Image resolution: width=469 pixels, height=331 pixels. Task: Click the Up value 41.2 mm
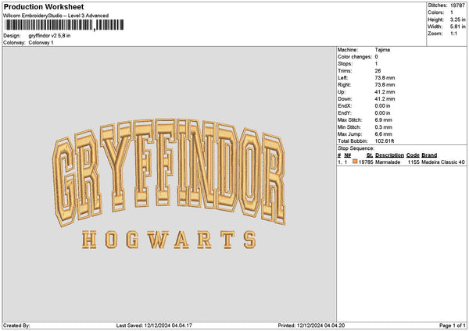tap(385, 91)
